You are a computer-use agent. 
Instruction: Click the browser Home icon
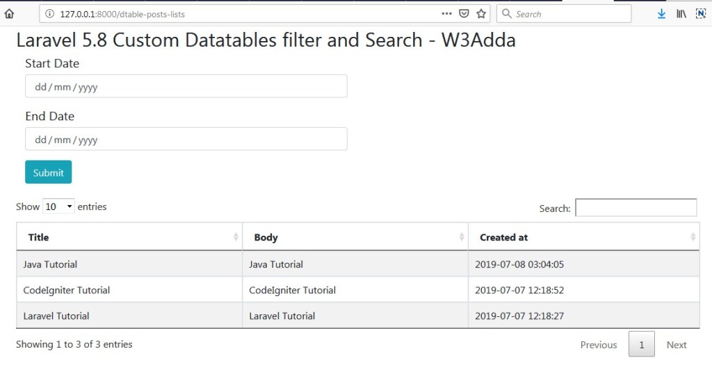[x=10, y=14]
